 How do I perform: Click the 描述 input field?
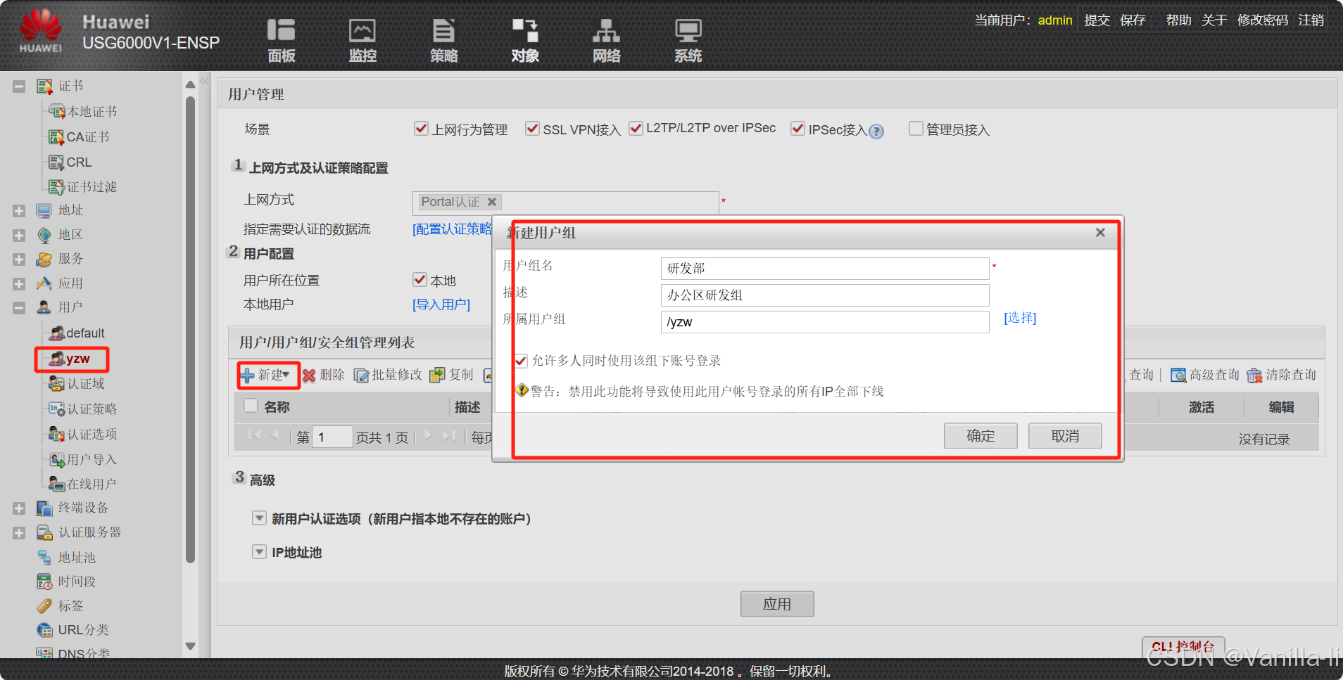[825, 295]
